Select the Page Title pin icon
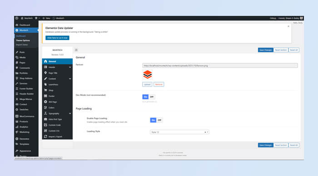Image resolution: width=318 pixels, height=176 pixels. (45, 73)
